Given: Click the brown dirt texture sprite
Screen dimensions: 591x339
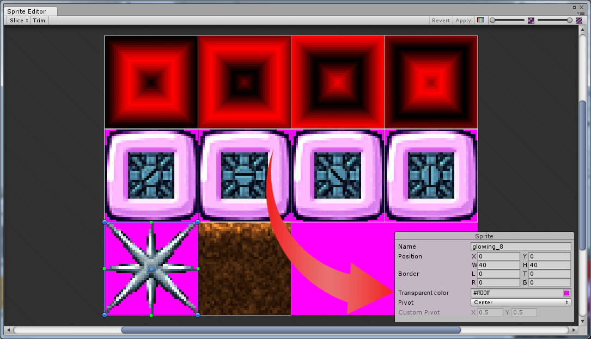Looking at the screenshot, I should click(x=244, y=268).
